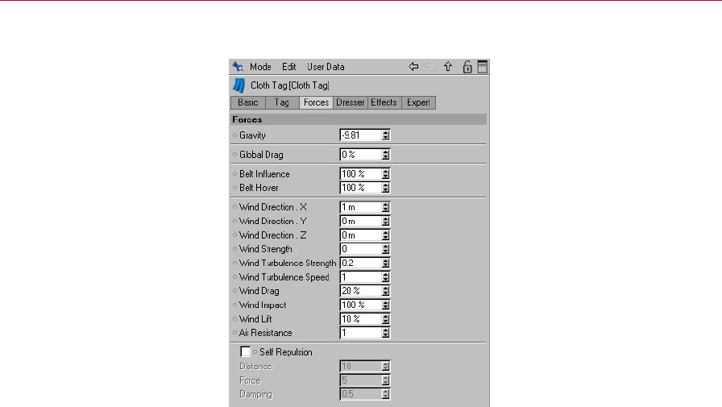Click the back arrow icon

(x=414, y=67)
